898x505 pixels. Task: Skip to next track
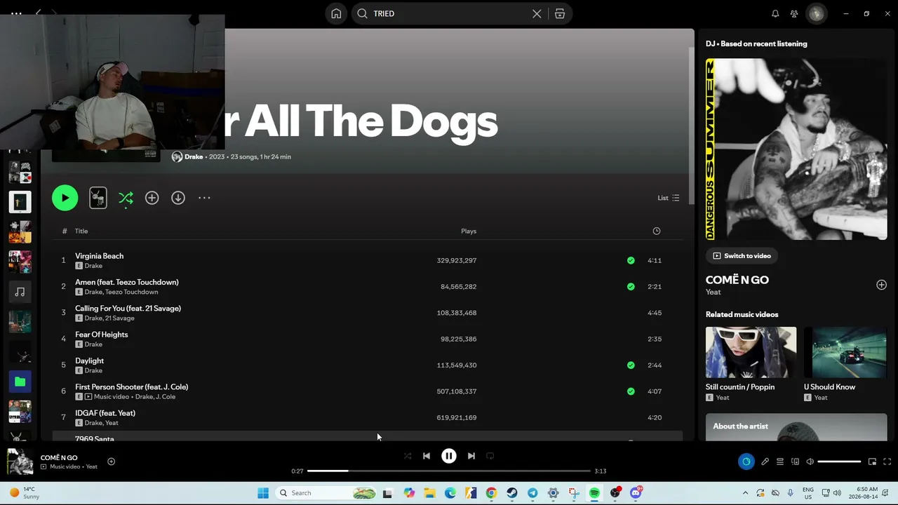[x=471, y=456]
